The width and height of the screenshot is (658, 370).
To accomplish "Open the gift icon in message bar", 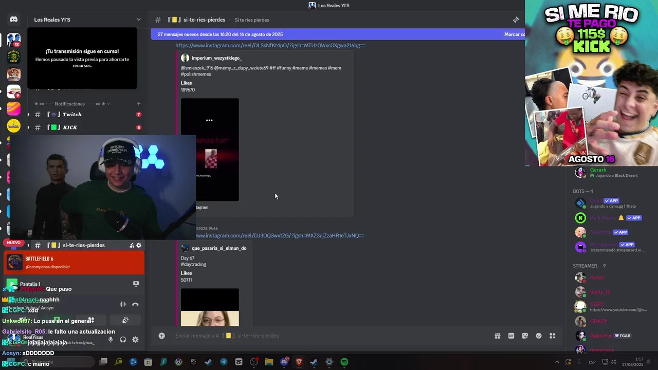I will (497, 336).
